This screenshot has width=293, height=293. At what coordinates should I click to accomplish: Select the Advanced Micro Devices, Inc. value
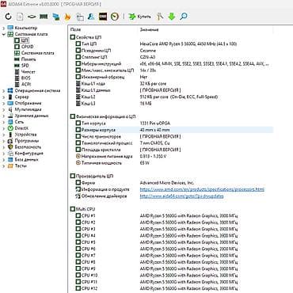pyautogui.click(x=167, y=183)
